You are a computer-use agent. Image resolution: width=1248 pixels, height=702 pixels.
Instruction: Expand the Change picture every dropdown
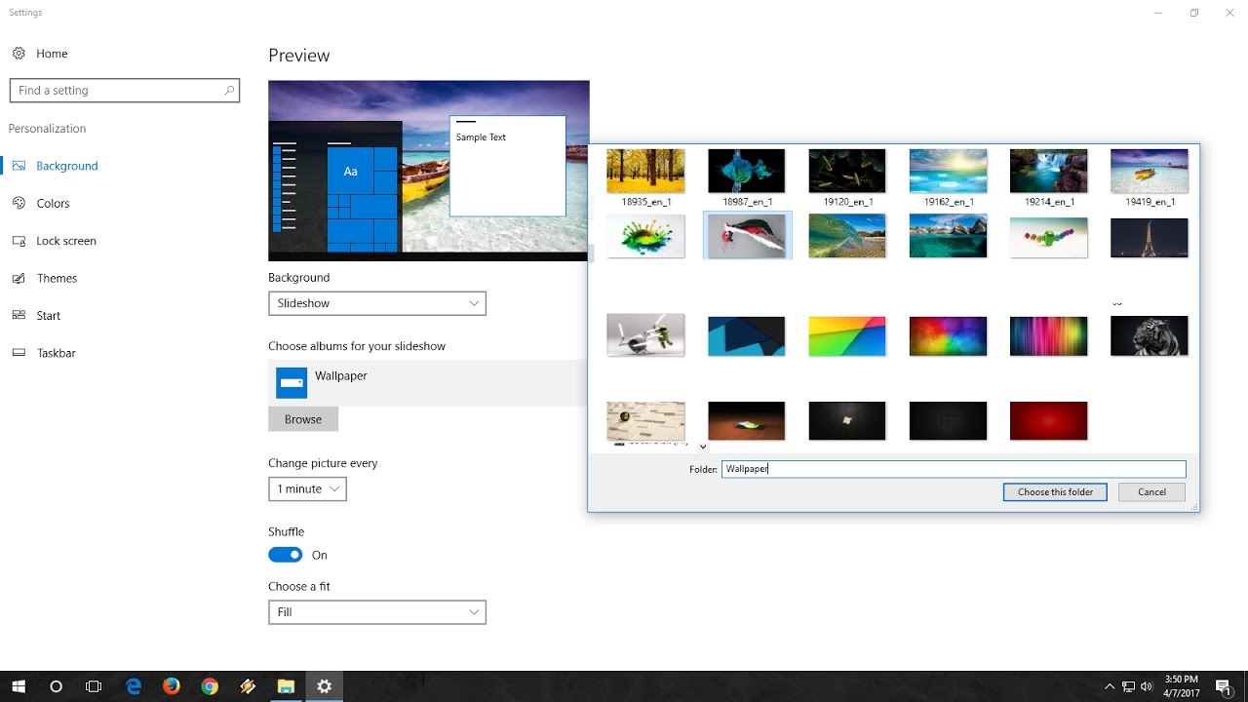pyautogui.click(x=307, y=489)
